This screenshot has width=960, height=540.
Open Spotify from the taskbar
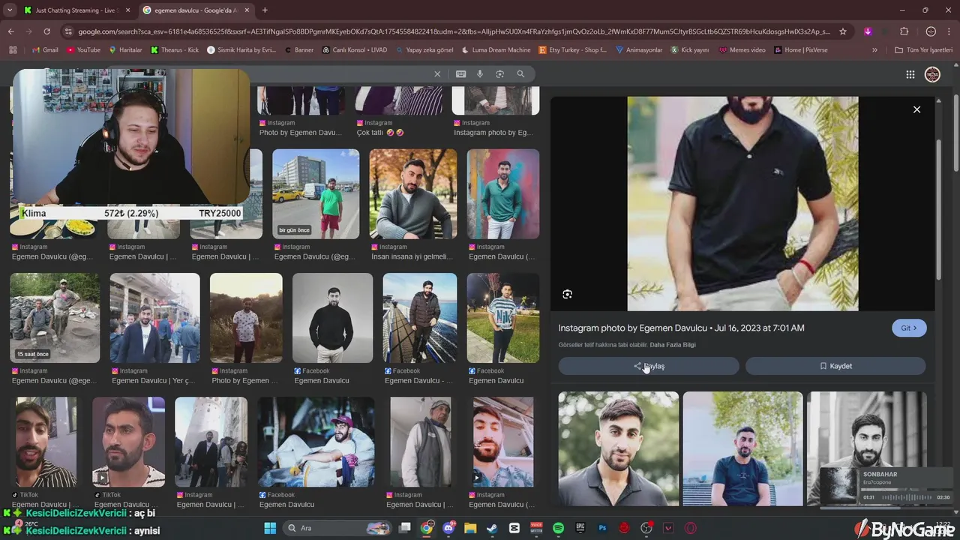[558, 528]
